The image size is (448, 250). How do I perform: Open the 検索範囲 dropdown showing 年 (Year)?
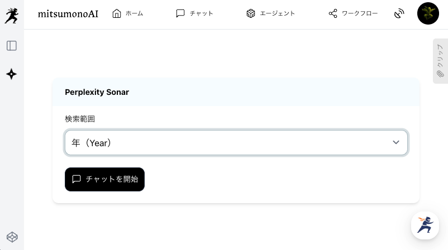236,142
